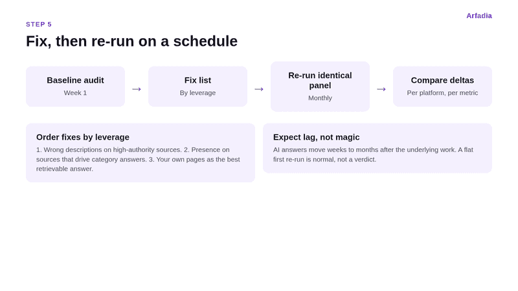Screen dimensions: 518x291
Task: Click the arrow after Baseline audit
Action: (137, 89)
